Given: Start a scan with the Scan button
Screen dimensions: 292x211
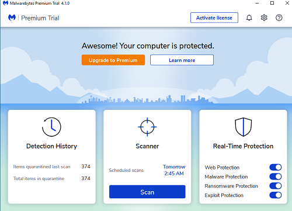Looking at the screenshot, I should [147, 192].
